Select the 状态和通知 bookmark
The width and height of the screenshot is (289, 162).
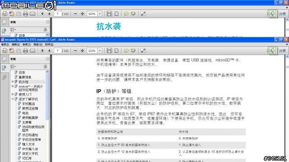pyautogui.click(x=30, y=135)
